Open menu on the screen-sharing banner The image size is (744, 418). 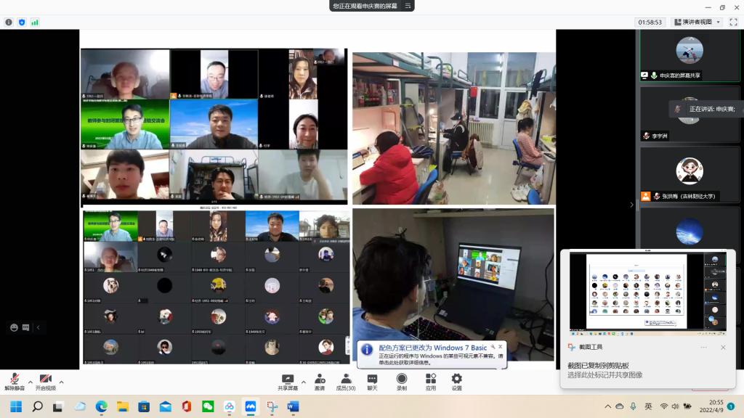point(409,6)
